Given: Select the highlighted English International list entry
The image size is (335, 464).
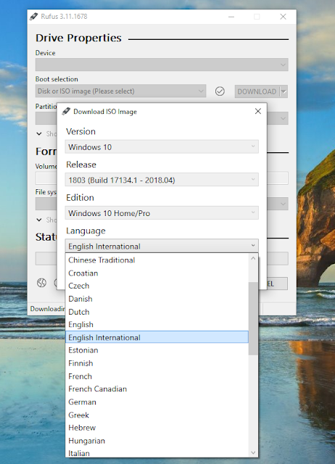Looking at the screenshot, I should pos(157,337).
